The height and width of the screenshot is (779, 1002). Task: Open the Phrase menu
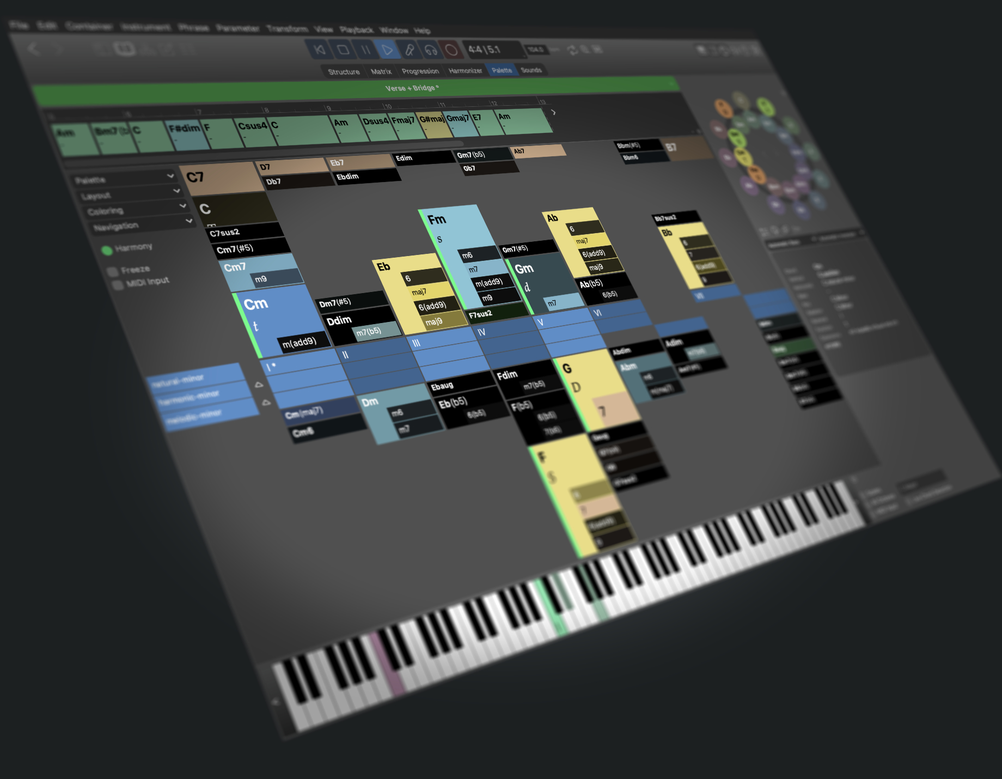click(193, 27)
